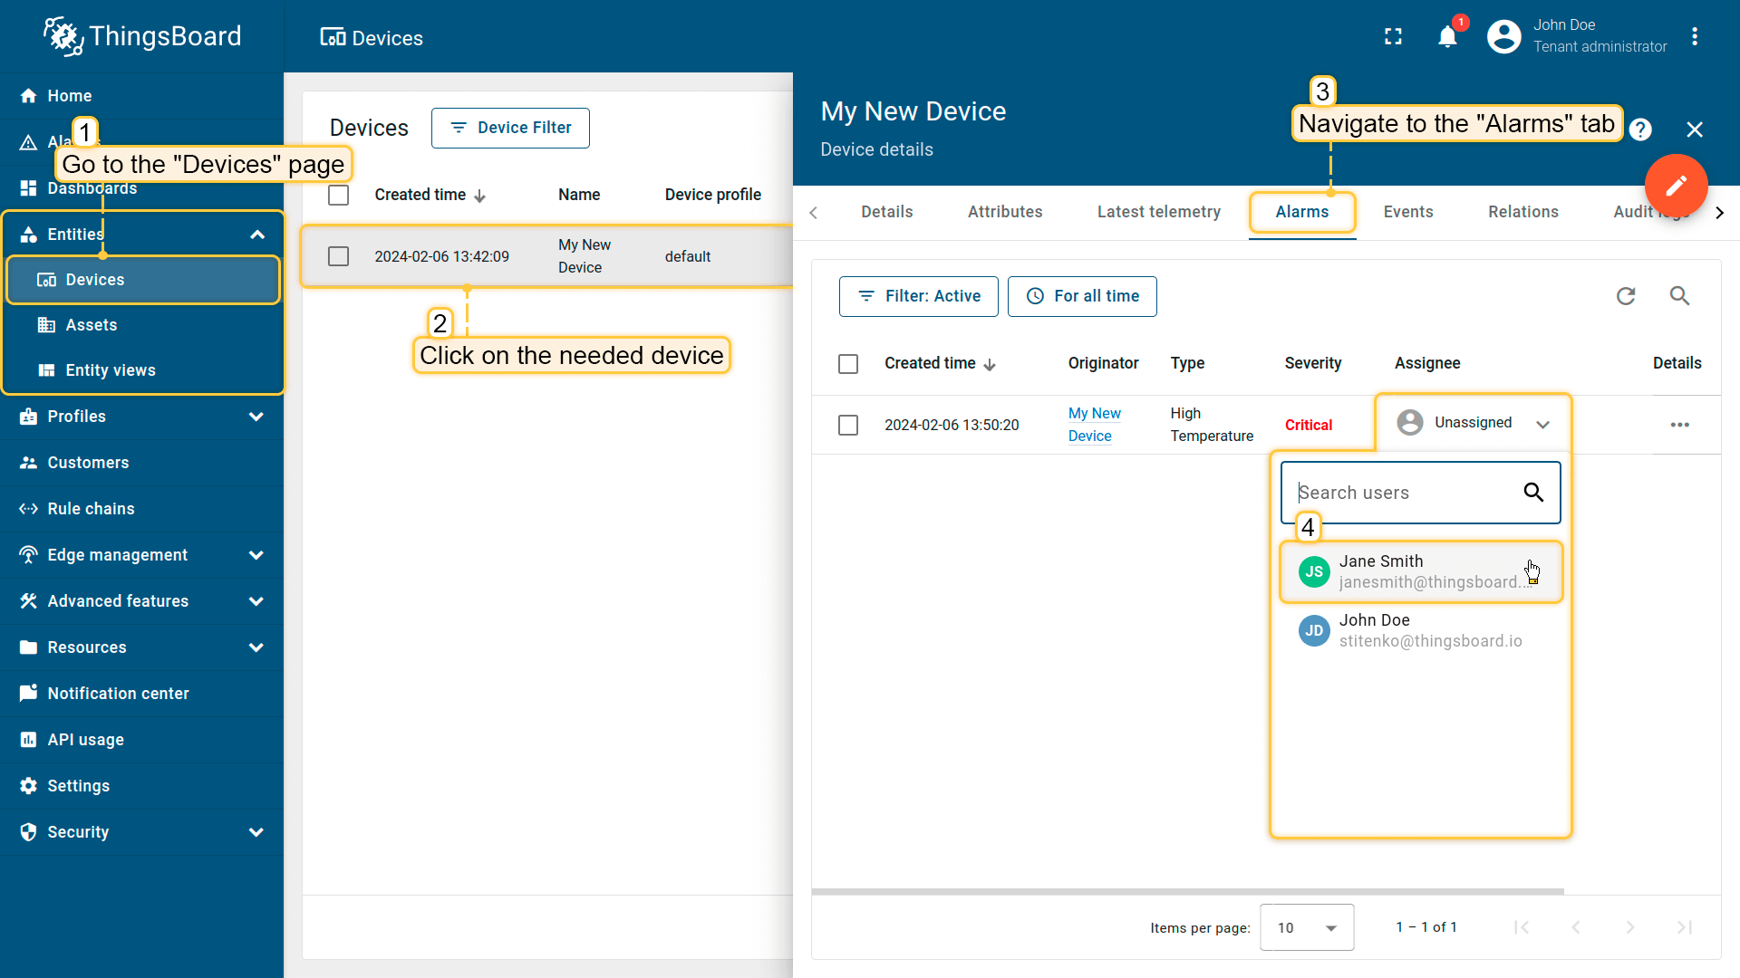Toggle fullscreen mode icon

pyautogui.click(x=1393, y=37)
